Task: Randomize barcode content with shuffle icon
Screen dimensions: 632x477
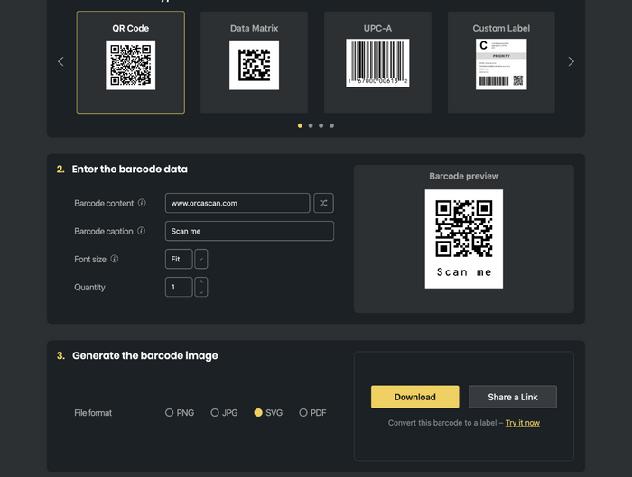Action: point(323,203)
